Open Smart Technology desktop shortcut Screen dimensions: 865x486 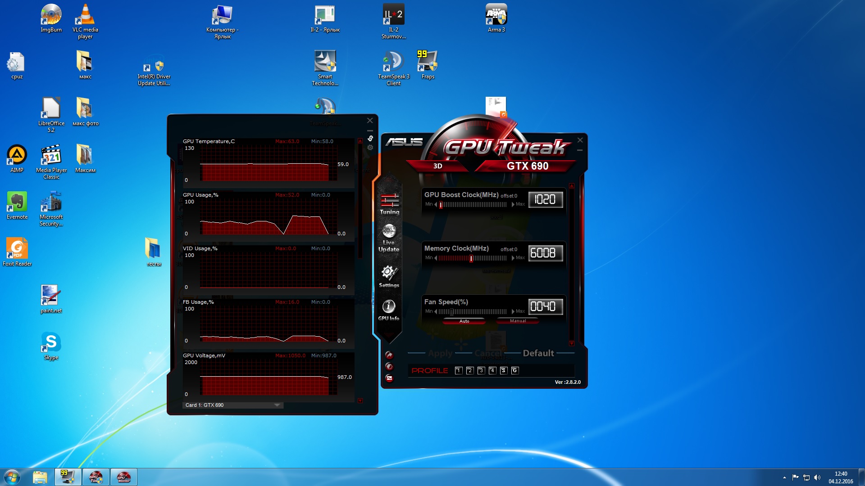click(325, 68)
